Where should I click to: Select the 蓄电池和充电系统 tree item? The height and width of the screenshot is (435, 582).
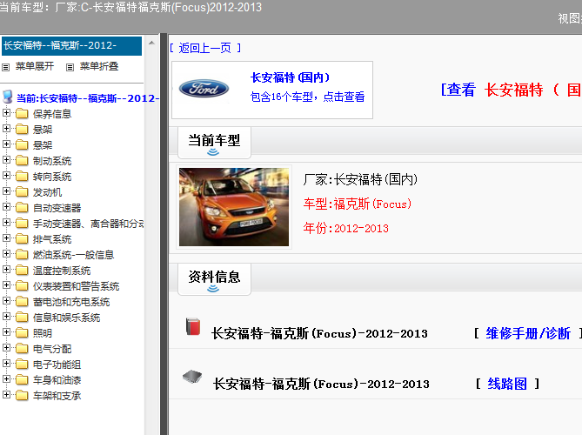(x=71, y=302)
